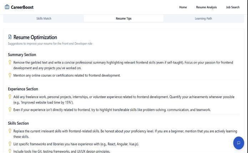Click lightbulb icon beside 'Include tools like Git'
Viewport: 248px width, 153px height.
(x=10, y=151)
